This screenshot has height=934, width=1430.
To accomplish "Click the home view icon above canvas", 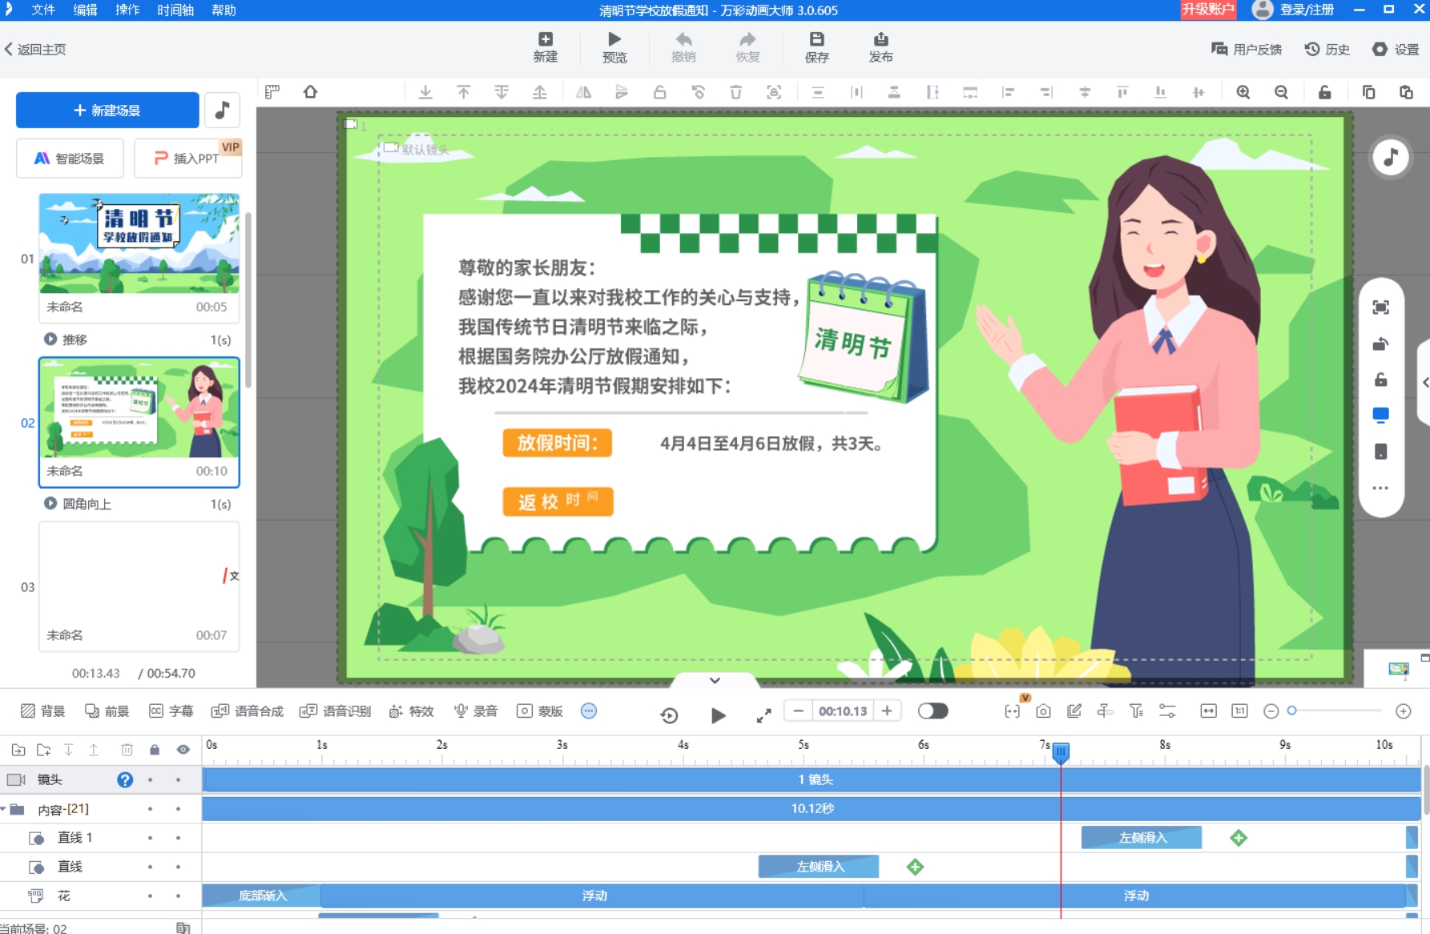I will [310, 92].
